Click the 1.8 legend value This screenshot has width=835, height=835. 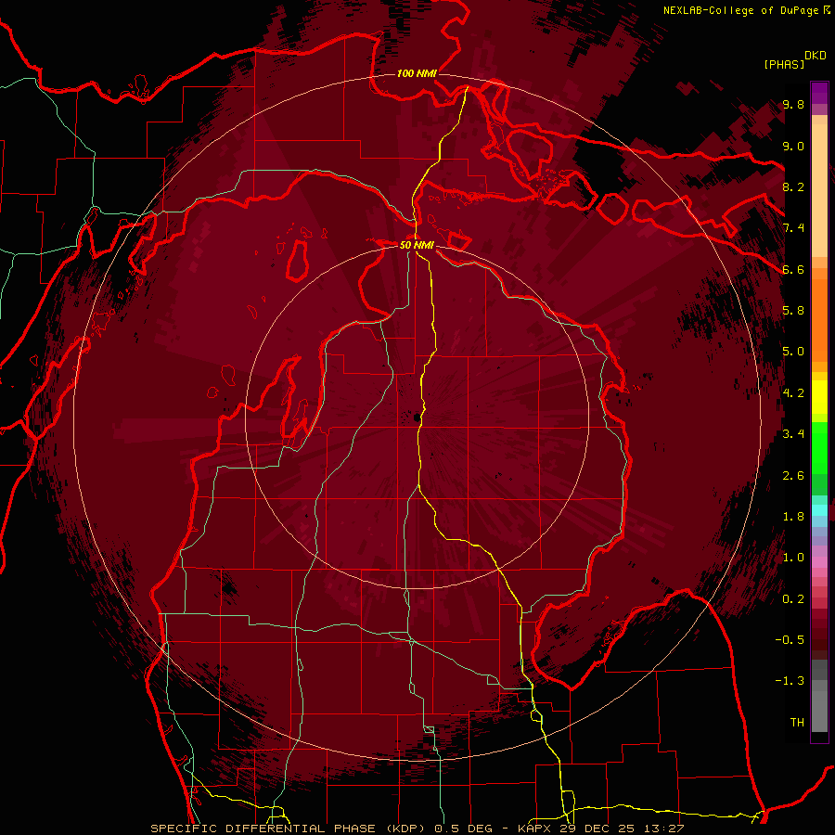point(793,517)
